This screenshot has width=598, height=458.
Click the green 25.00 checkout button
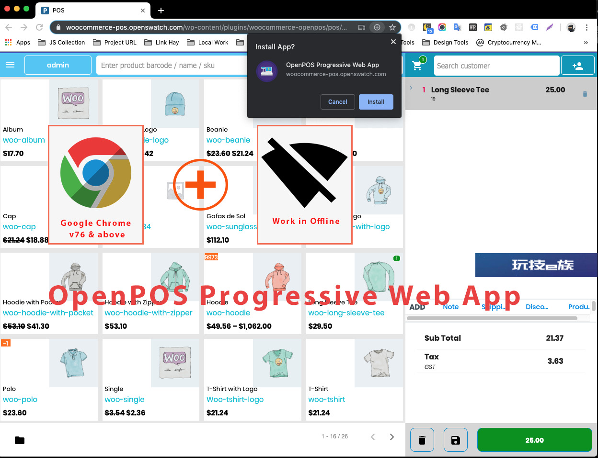[535, 440]
